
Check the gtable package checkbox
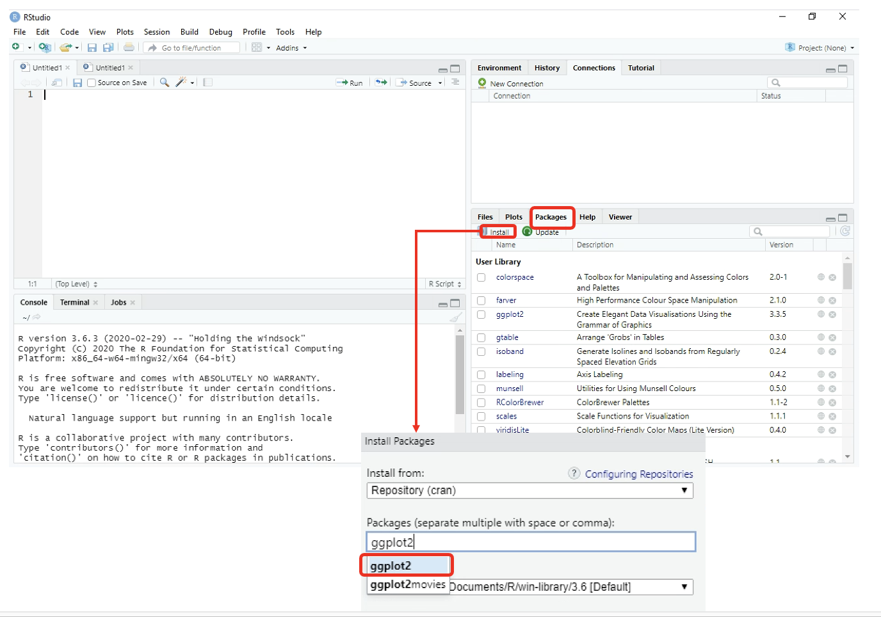pos(481,337)
